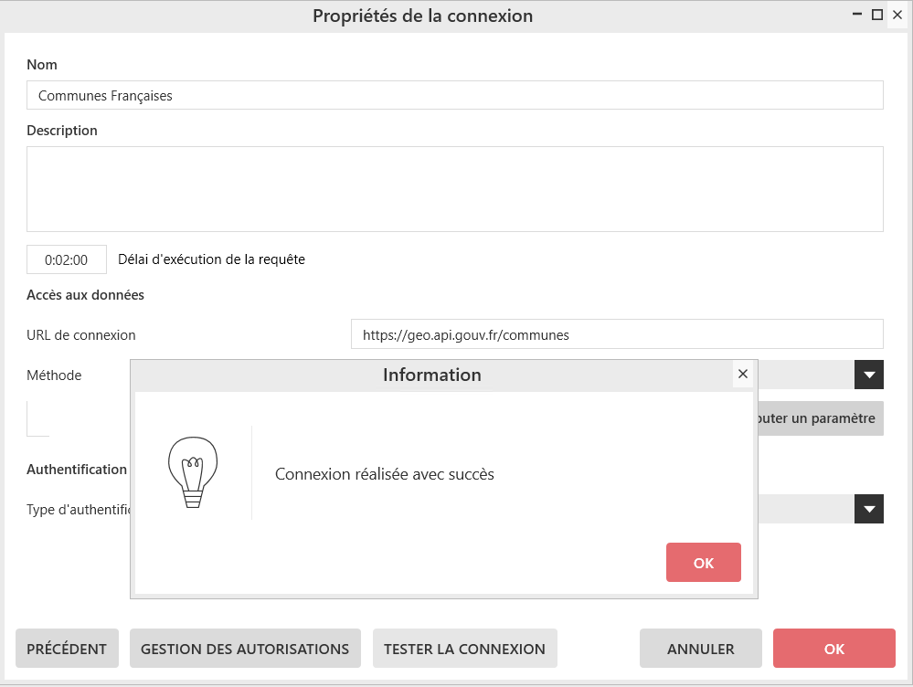Select the 0:02:00 request timeout field

67,259
